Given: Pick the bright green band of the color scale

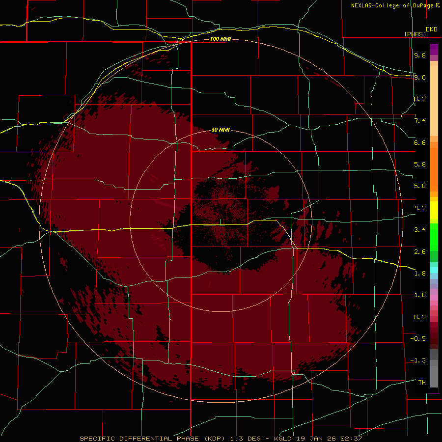Looking at the screenshot, I should (434, 237).
